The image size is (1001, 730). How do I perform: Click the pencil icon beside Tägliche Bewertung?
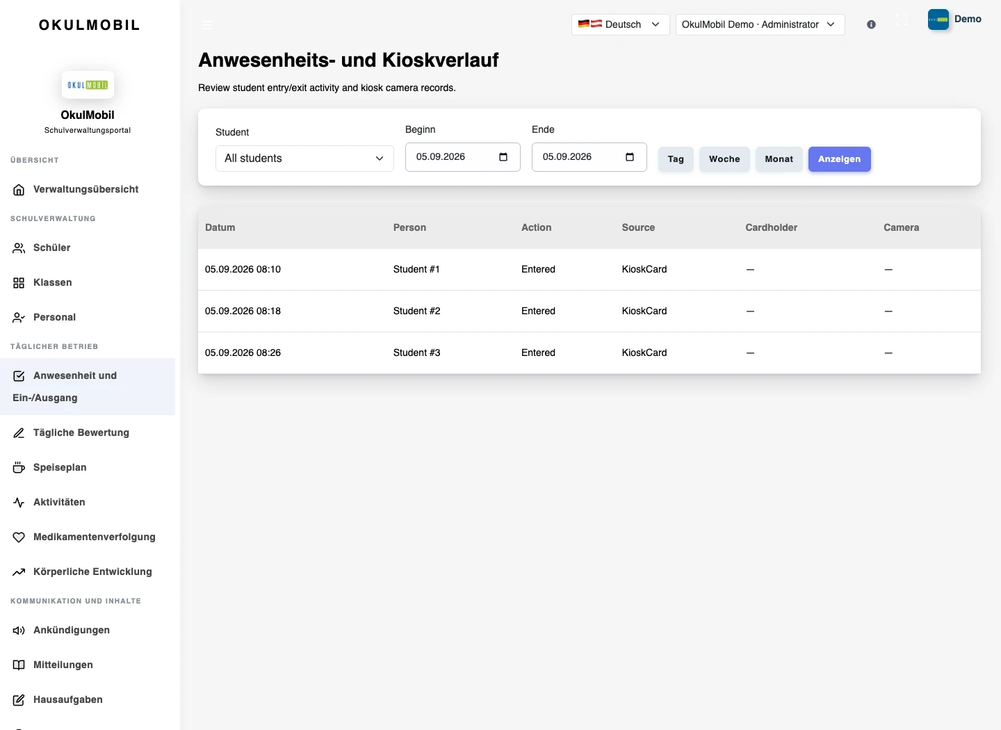(19, 433)
